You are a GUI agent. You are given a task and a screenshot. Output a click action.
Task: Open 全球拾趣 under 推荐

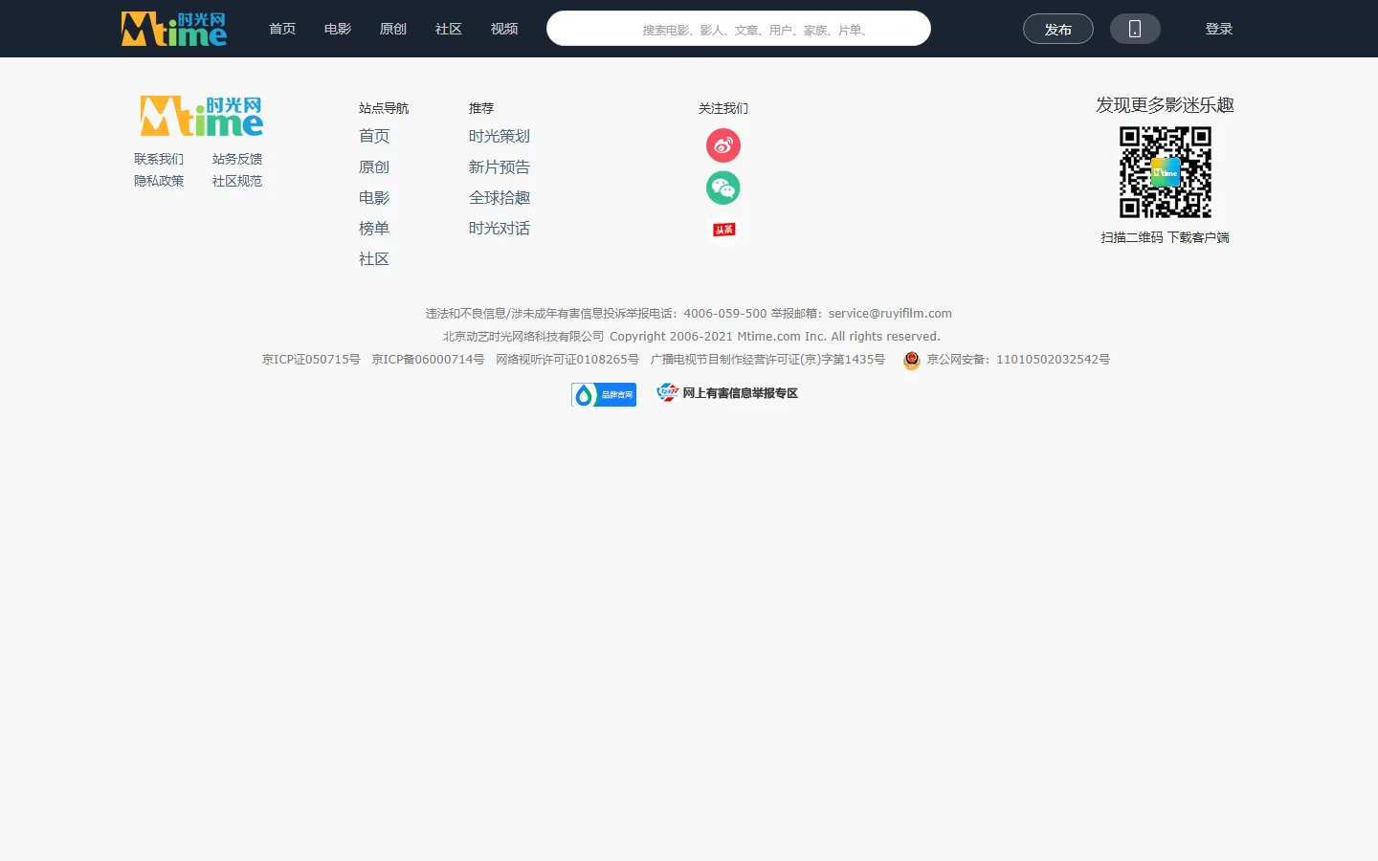coord(500,197)
